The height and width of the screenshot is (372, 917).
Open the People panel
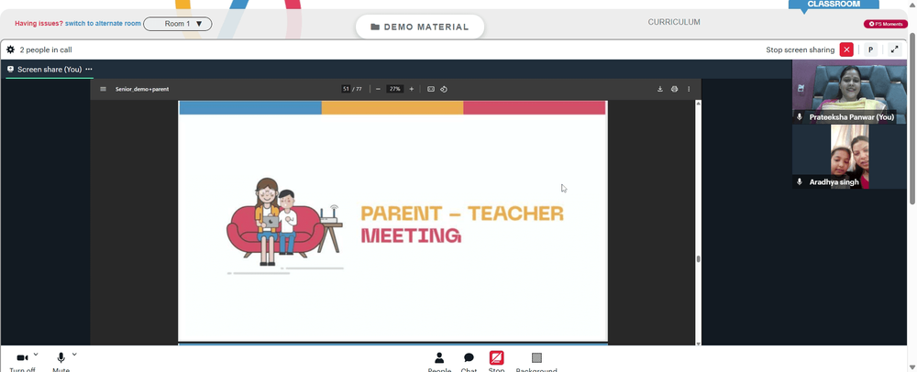pos(439,361)
